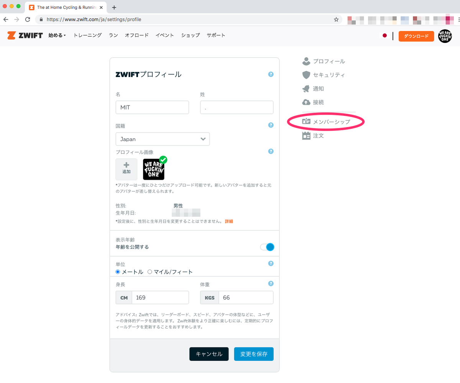This screenshot has height=383, width=460.
Task: Select the Zwift browser tab
Action: (x=66, y=7)
